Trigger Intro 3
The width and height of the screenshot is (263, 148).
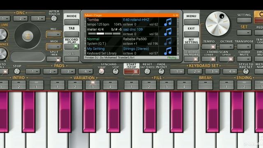click(36, 85)
